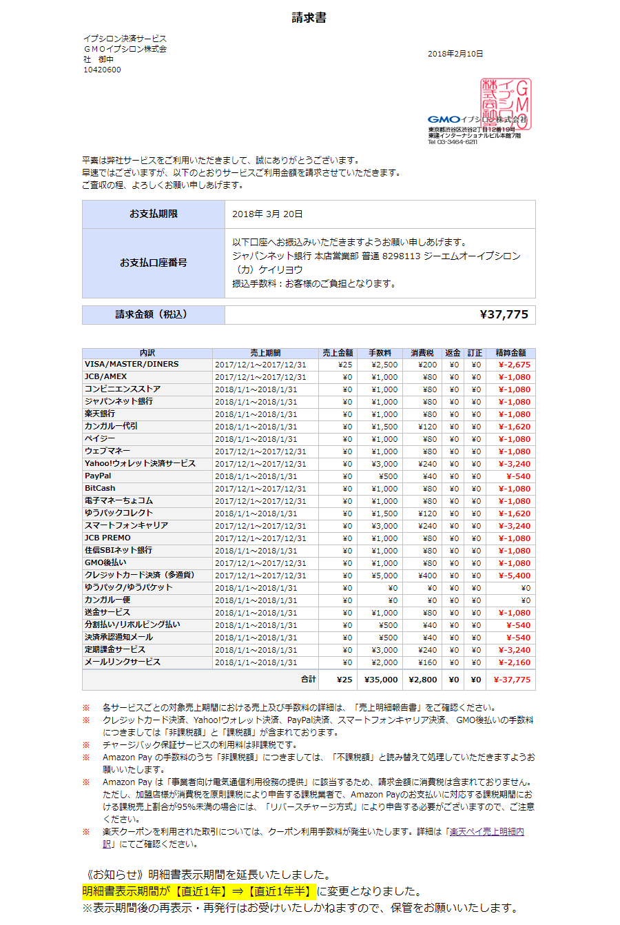Click the 手数料 column header
Image resolution: width=620 pixels, height=925 pixels.
(x=380, y=353)
